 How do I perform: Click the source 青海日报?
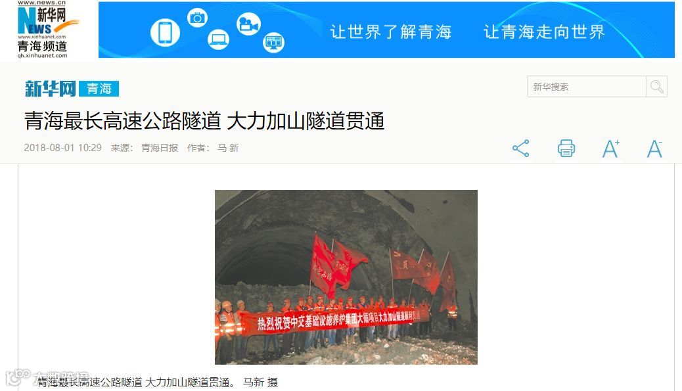pyautogui.click(x=160, y=148)
